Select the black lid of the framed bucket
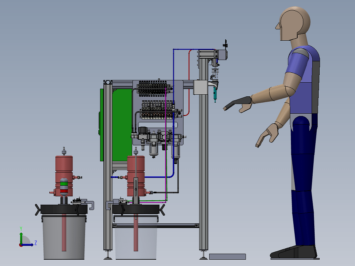Screen dimensions: 355x266 136,209
